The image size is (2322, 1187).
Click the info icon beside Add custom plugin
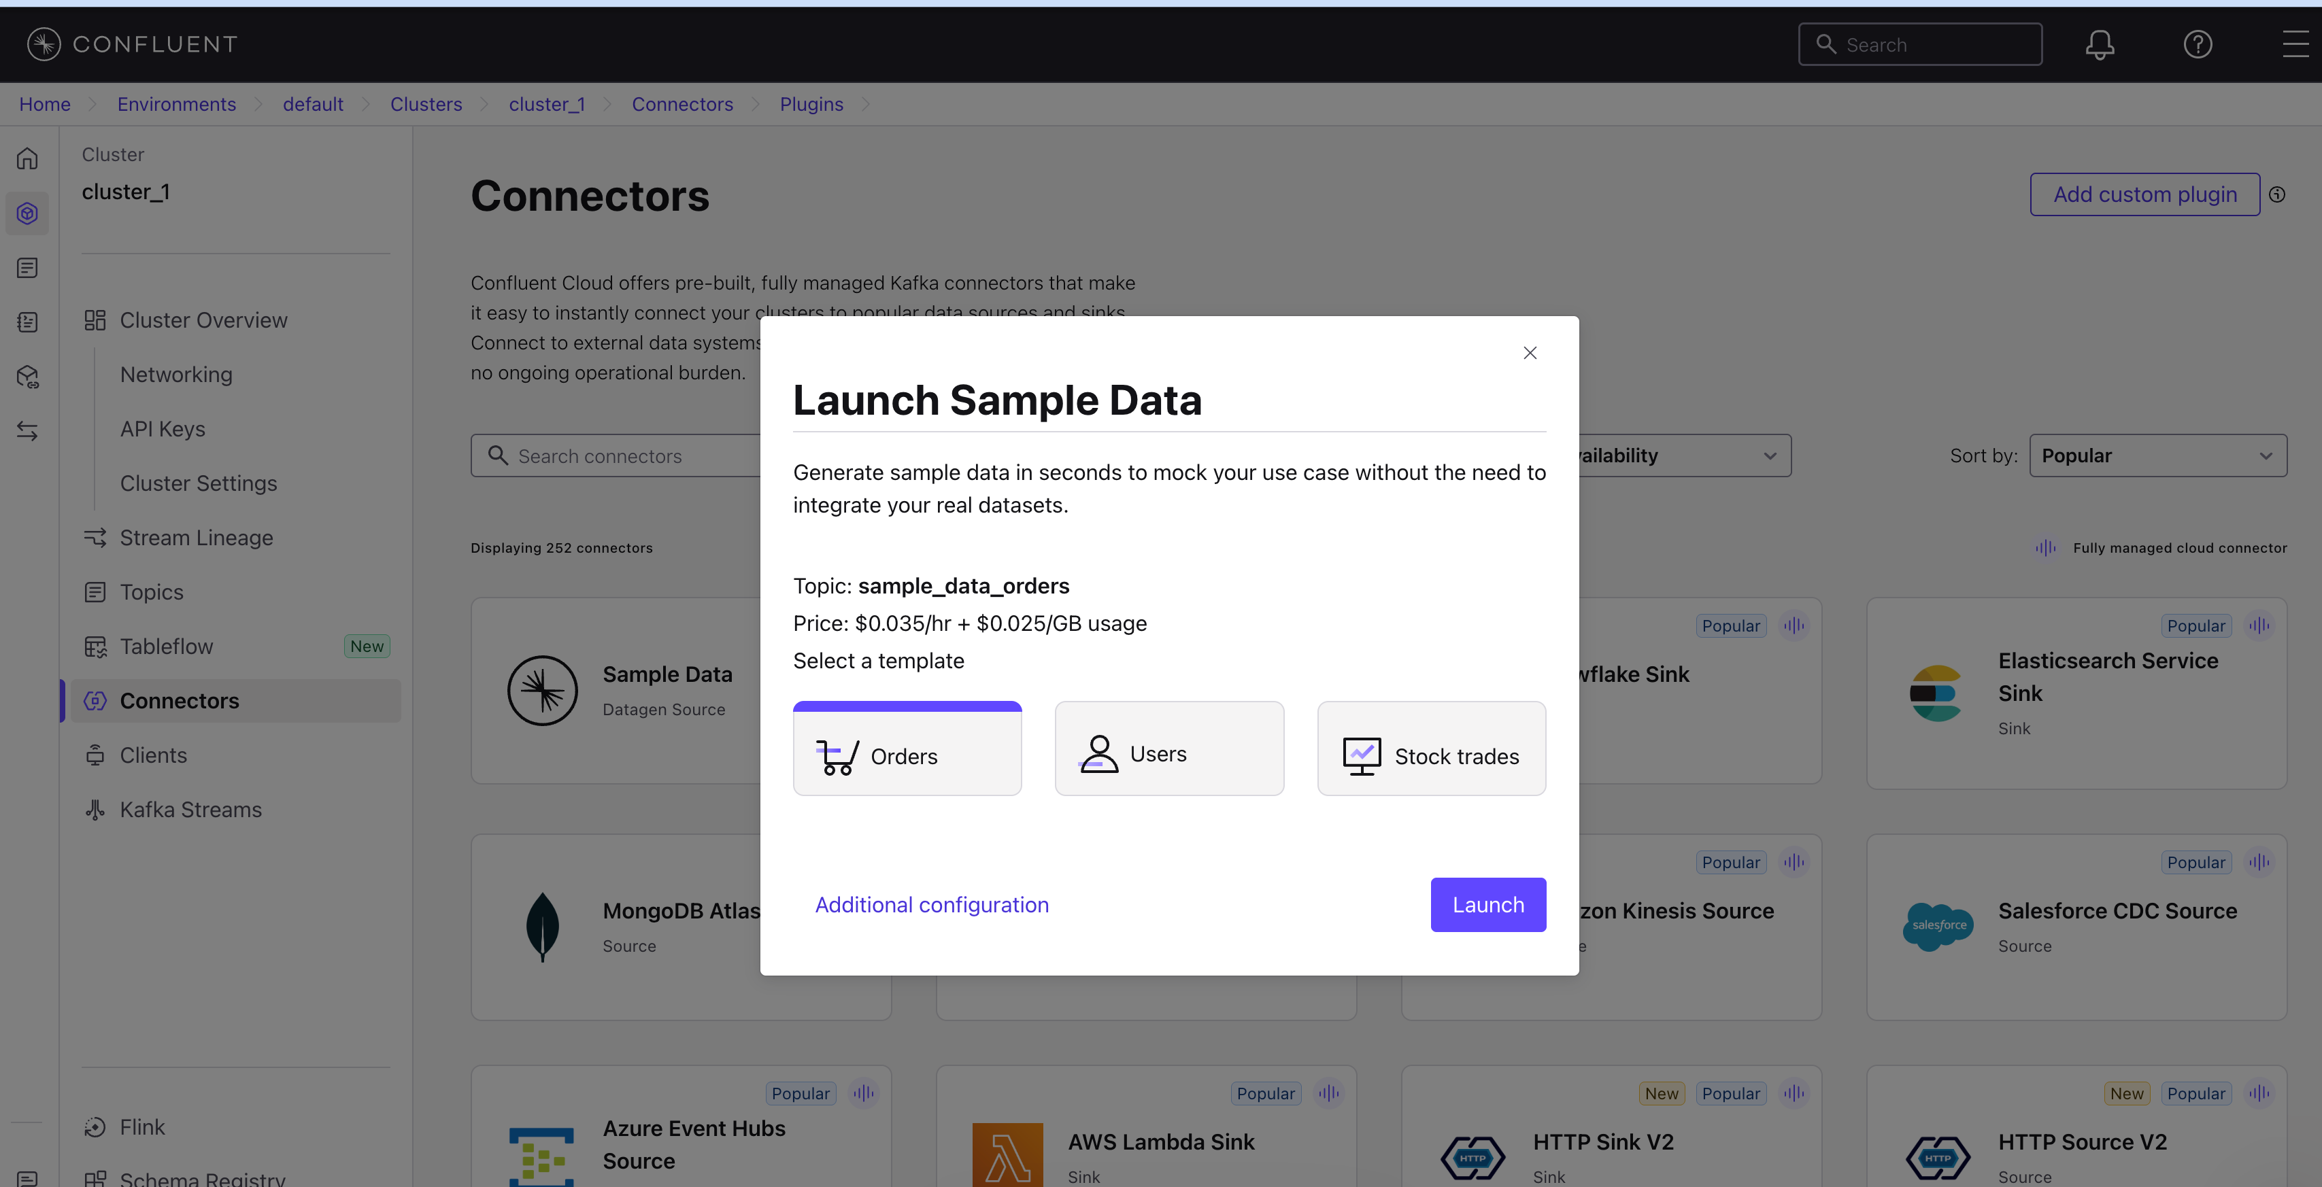(2278, 194)
